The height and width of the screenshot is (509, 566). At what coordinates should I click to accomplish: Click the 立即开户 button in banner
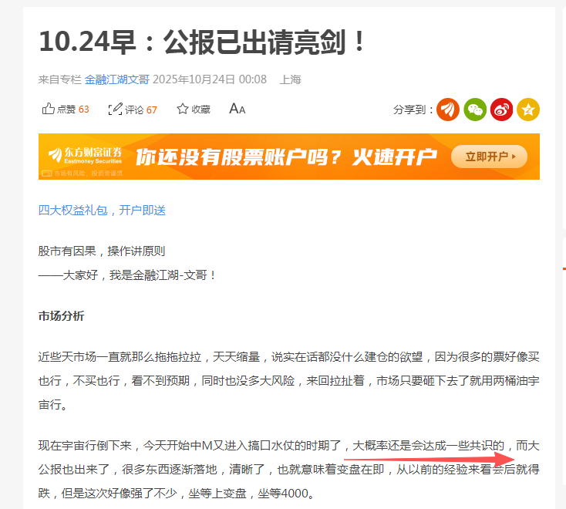click(x=489, y=157)
